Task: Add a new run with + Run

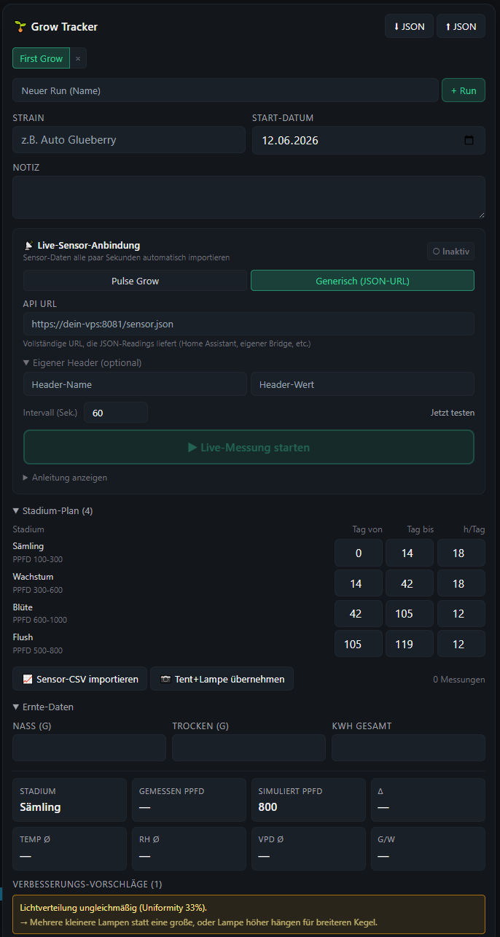Action: point(464,90)
